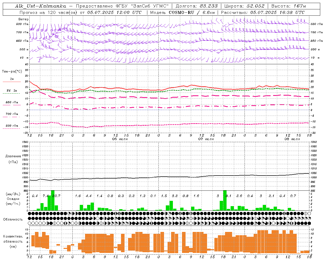Select the Высота: 167м header entry
The height and width of the screenshot is (259, 324).
[x=289, y=6]
